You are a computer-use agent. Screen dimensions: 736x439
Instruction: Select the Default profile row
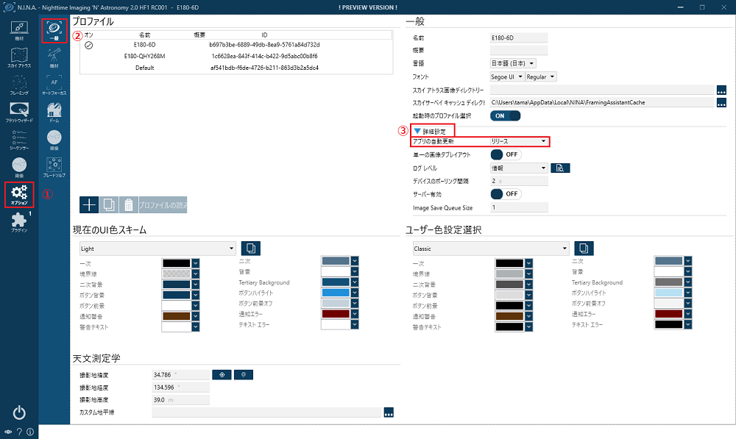(236, 68)
